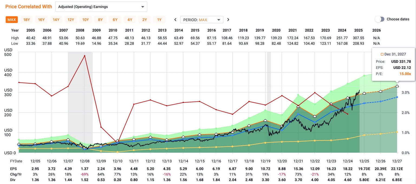Click the 14Y period button

pyautogui.click(x=56, y=19)
